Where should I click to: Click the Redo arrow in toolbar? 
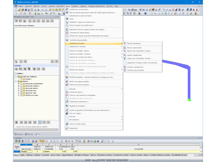pos(46,10)
